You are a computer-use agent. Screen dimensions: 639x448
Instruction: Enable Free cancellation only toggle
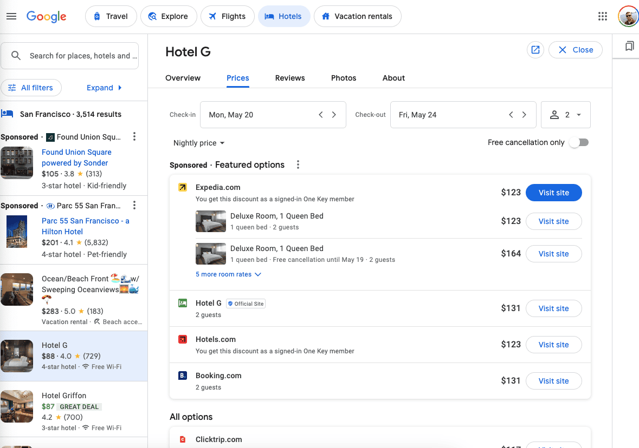pyautogui.click(x=578, y=142)
